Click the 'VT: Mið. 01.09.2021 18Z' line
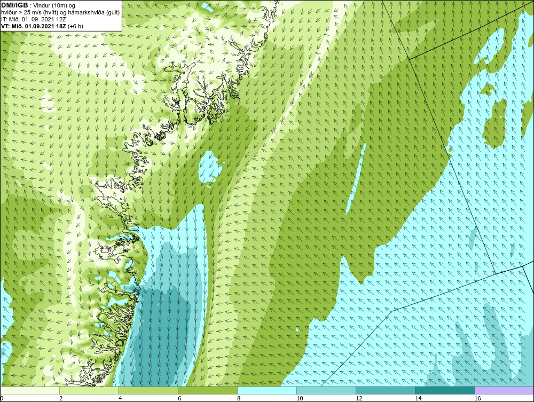This screenshot has width=534, height=402. tap(34, 26)
